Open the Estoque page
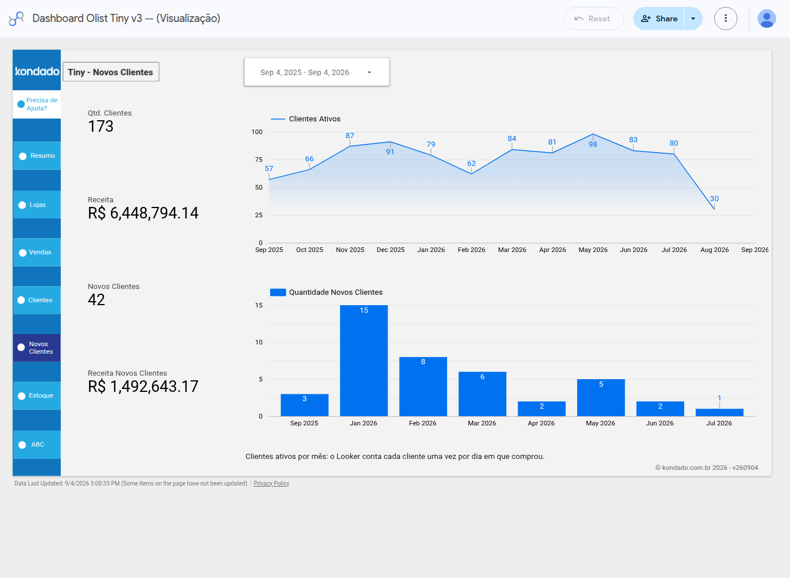790x578 pixels. (37, 396)
